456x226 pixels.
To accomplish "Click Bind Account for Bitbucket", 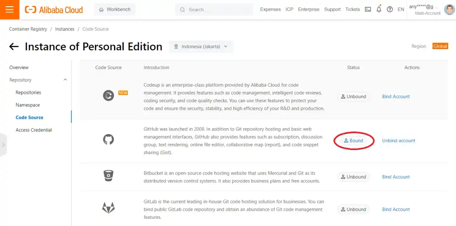I will point(396,177).
